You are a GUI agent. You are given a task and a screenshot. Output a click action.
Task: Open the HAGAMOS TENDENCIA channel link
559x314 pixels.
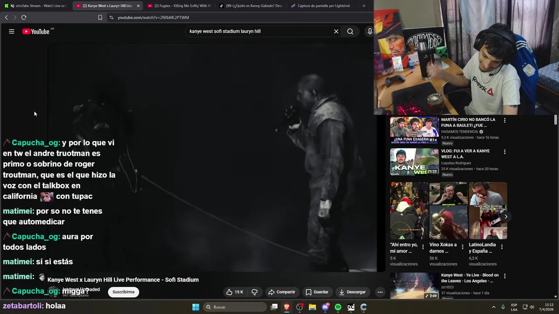click(459, 132)
